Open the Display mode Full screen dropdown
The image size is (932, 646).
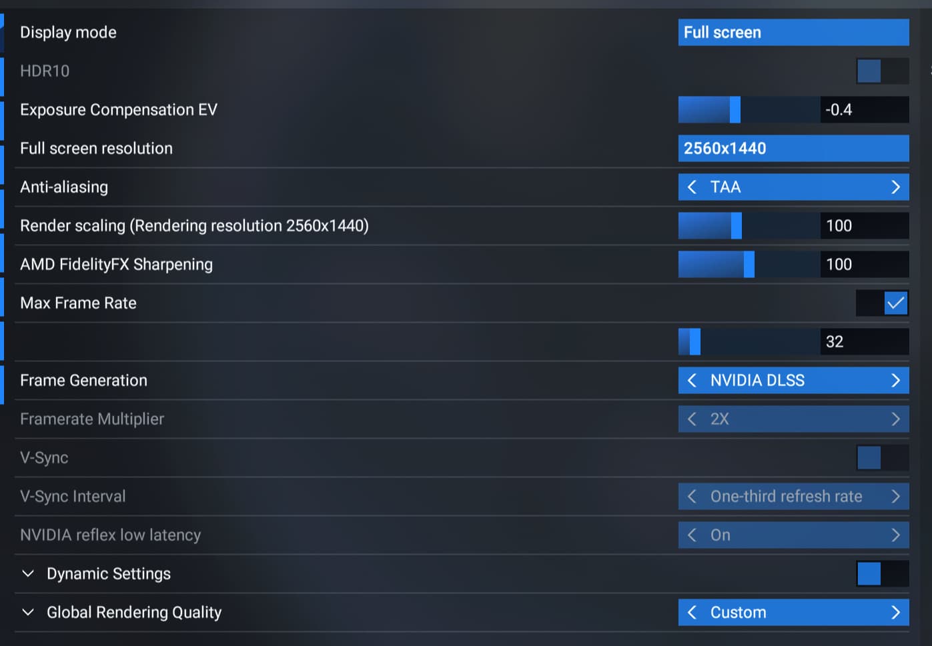click(x=793, y=32)
